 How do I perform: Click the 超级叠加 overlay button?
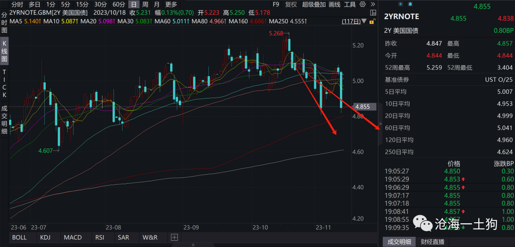(x=314, y=4)
